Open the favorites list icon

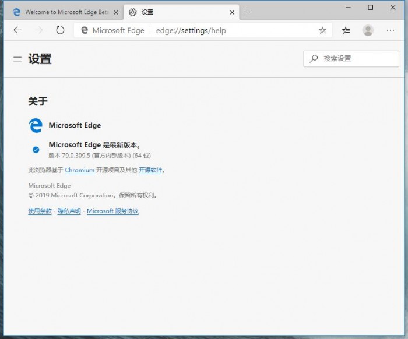pos(346,30)
